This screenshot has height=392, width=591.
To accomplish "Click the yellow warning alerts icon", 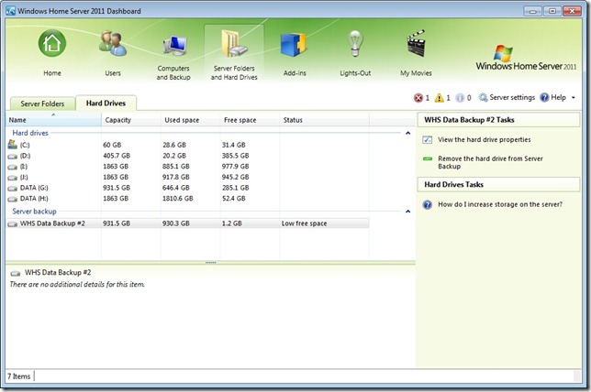I will (441, 97).
